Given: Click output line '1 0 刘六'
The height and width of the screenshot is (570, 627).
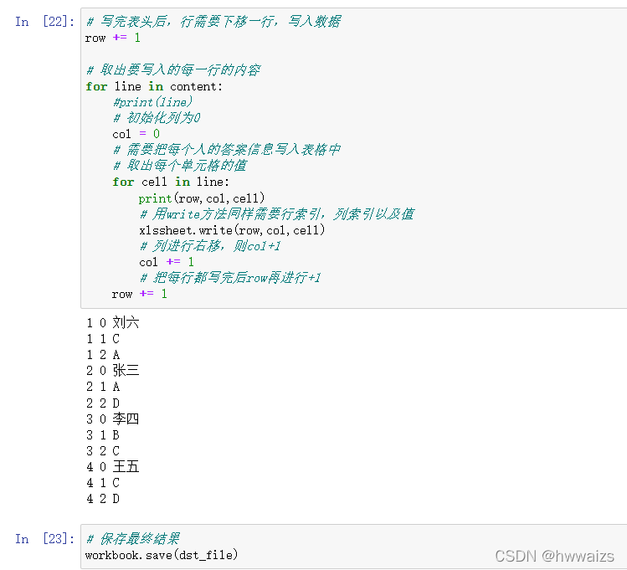Looking at the screenshot, I should pyautogui.click(x=113, y=322).
